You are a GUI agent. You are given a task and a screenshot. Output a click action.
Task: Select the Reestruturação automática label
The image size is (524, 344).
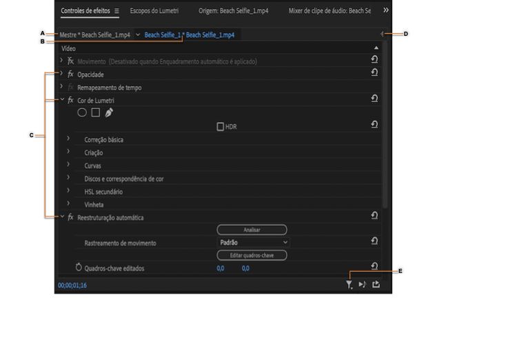(110, 218)
